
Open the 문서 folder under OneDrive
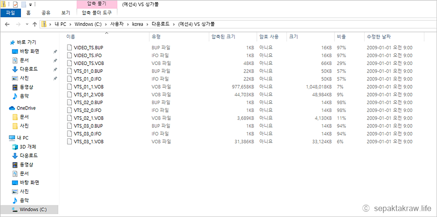pos(24,117)
